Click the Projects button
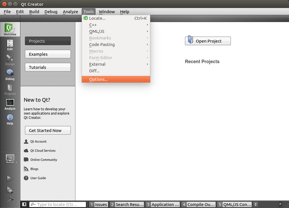289x208 pixels. (48, 41)
